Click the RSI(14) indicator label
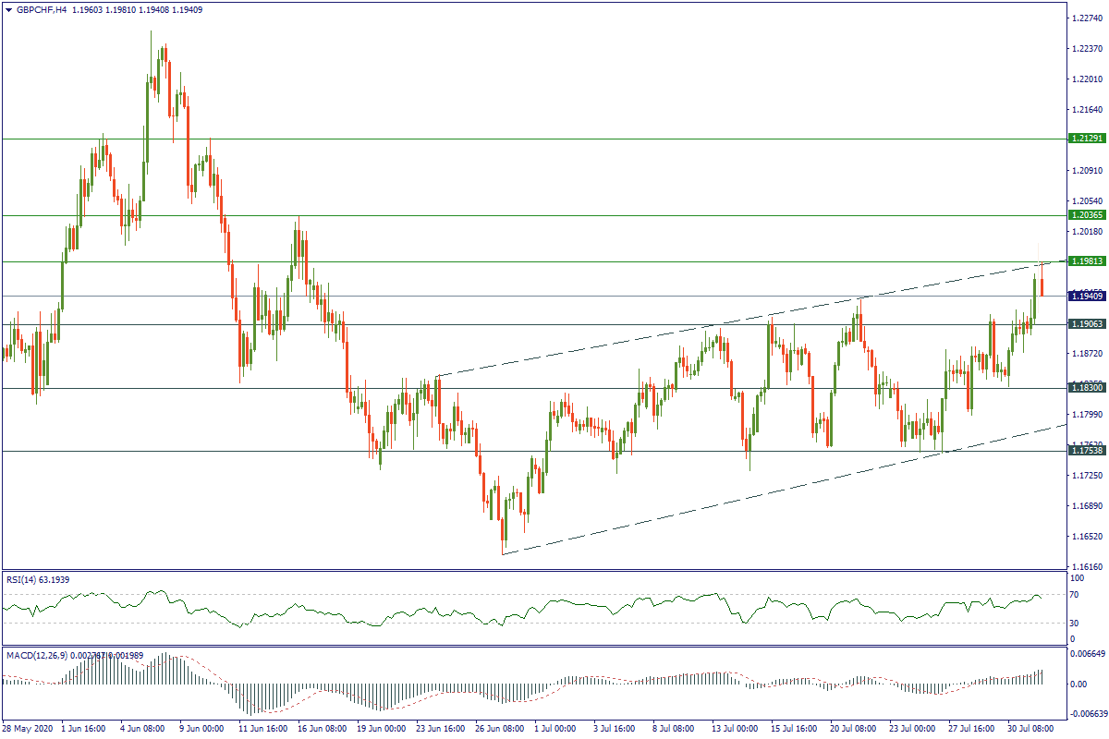The height and width of the screenshot is (739, 1109). 23,579
